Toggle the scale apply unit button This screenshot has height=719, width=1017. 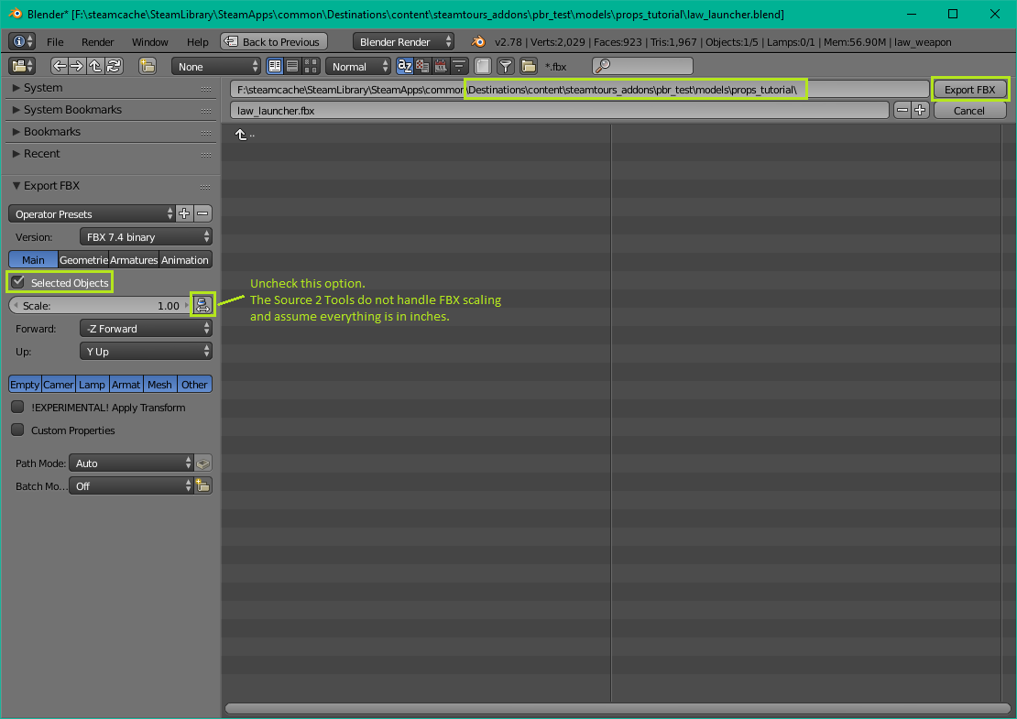[x=202, y=305]
